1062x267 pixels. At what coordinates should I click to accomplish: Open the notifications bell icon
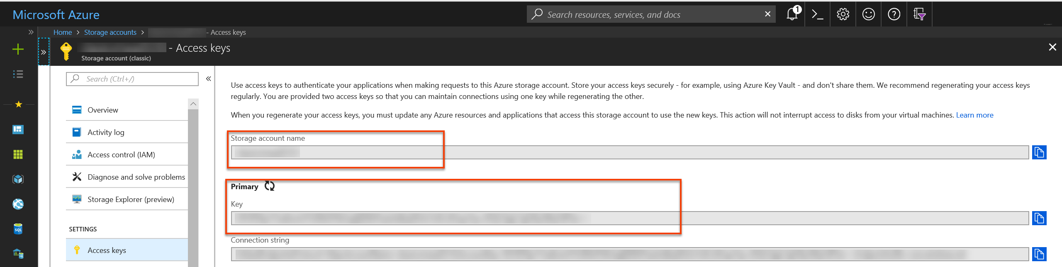tap(792, 14)
